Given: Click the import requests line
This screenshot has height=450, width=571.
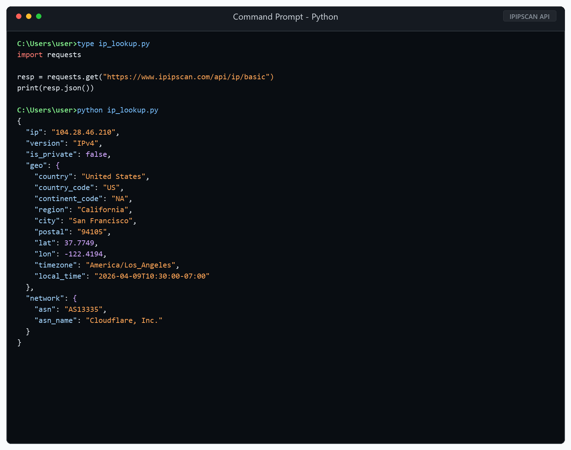Looking at the screenshot, I should 49,55.
